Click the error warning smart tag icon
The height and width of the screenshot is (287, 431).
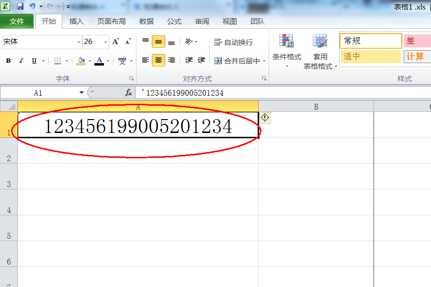click(265, 118)
